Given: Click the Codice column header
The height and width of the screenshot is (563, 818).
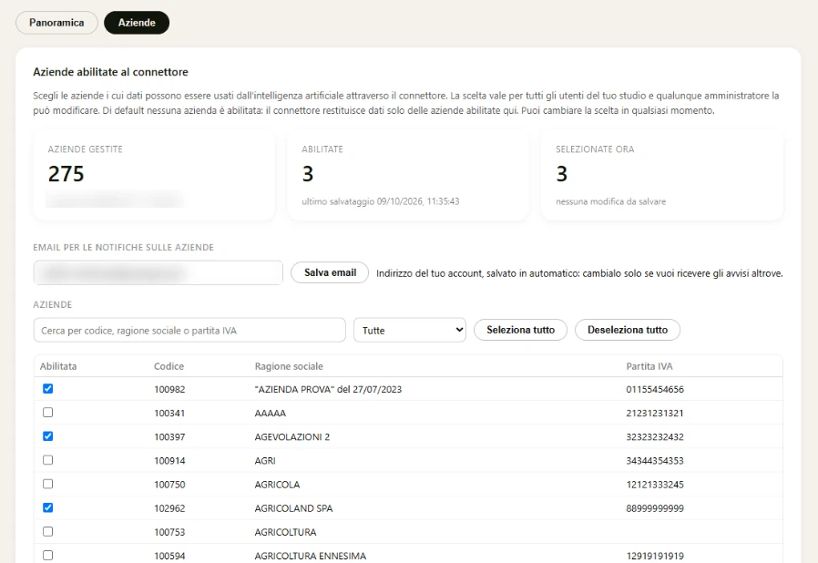Looking at the screenshot, I should 169,366.
